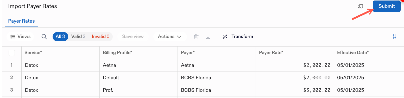This screenshot has height=98, width=404.
Task: Toggle the select-all header checkbox
Action: pos(12,53)
